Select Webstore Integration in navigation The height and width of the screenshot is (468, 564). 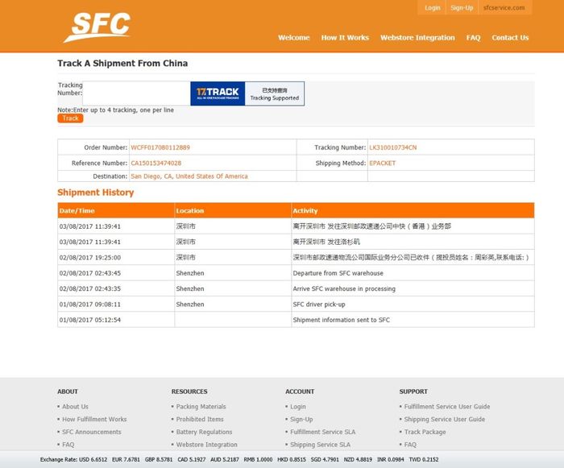[x=417, y=38]
